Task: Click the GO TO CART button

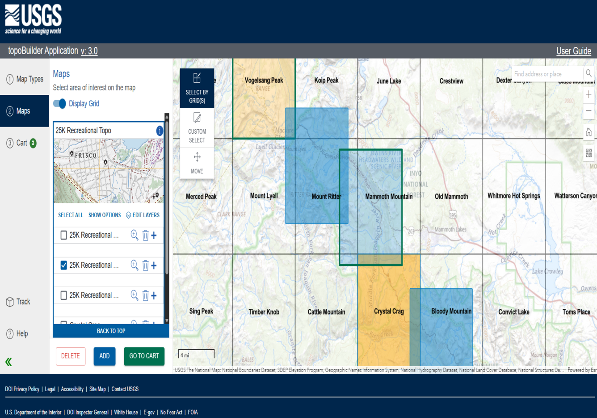Action: pos(144,356)
